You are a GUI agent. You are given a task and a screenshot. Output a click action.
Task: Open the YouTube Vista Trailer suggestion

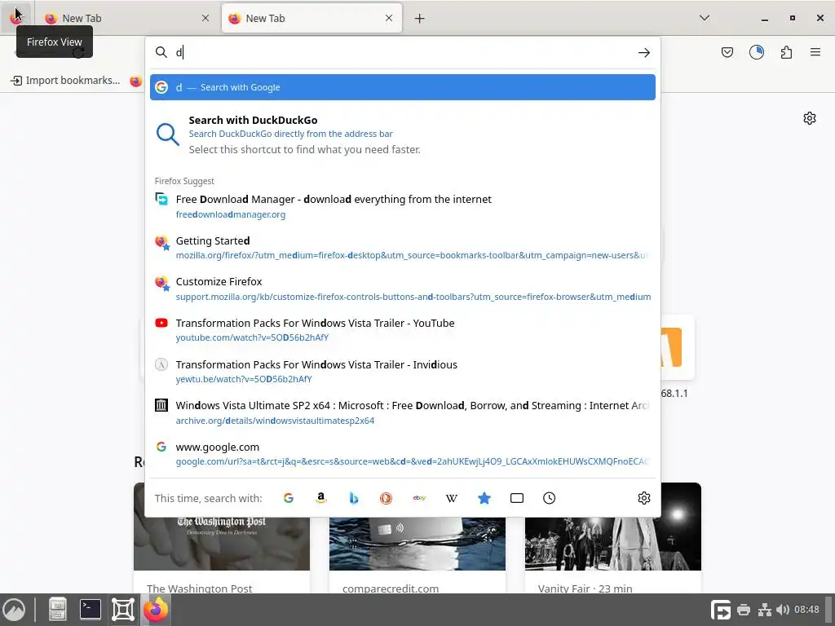pyautogui.click(x=403, y=330)
